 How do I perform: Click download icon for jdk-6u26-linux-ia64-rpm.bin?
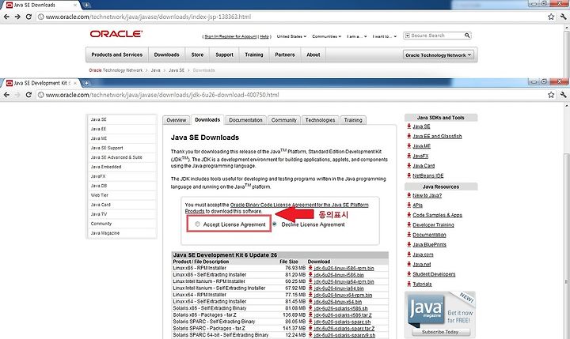pyautogui.click(x=310, y=281)
